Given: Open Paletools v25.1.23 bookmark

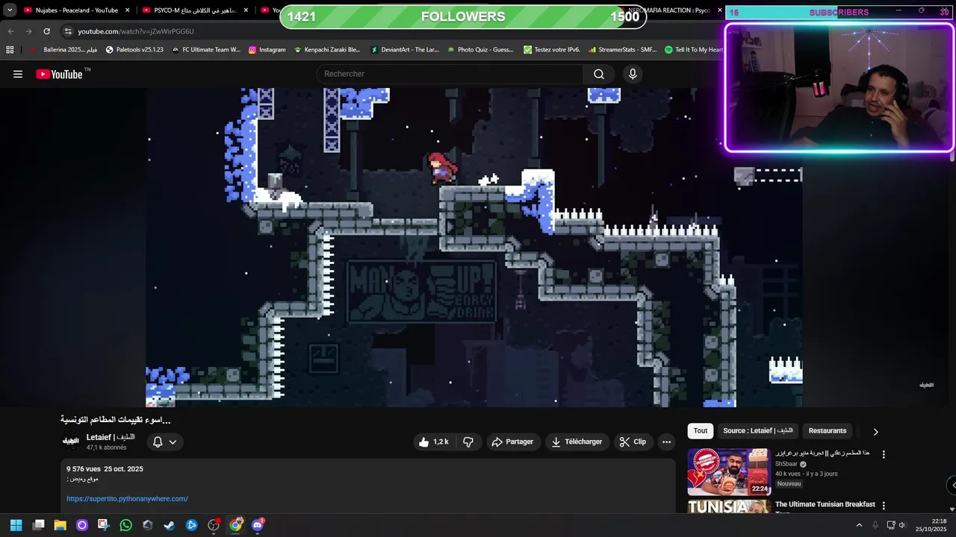Looking at the screenshot, I should pos(134,50).
